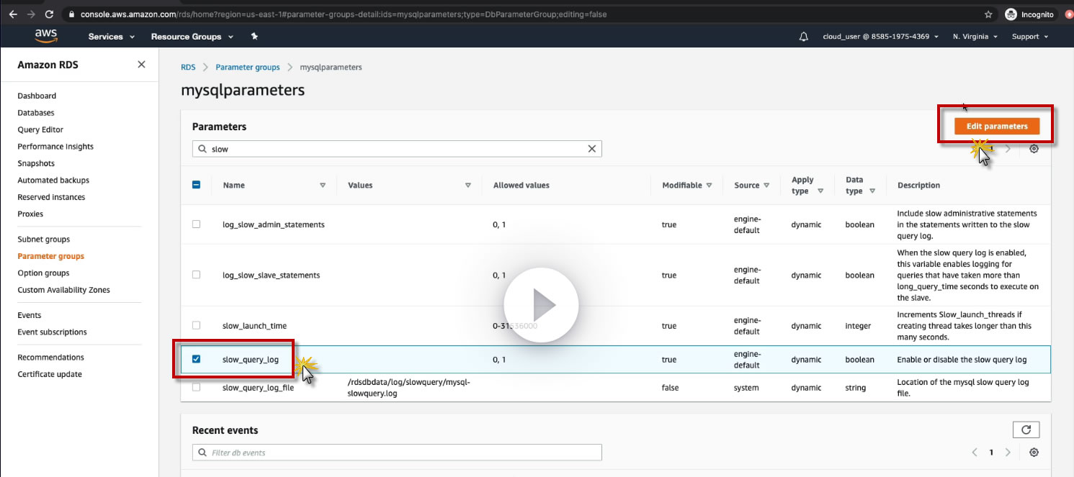Bookmark this page with star icon
This screenshot has width=1074, height=477.
coord(988,14)
